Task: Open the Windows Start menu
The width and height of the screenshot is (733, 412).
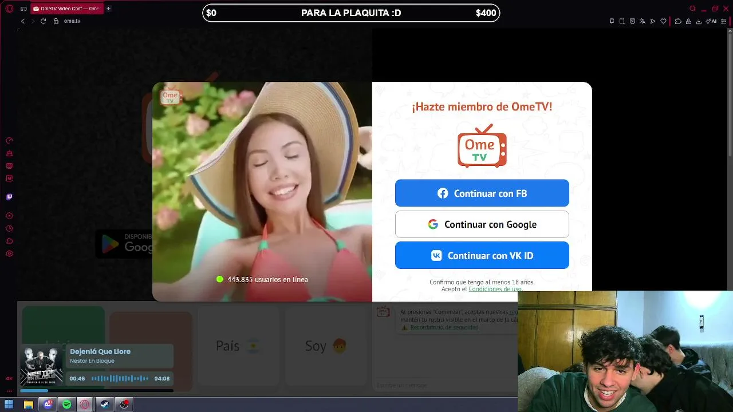Action: [9, 405]
